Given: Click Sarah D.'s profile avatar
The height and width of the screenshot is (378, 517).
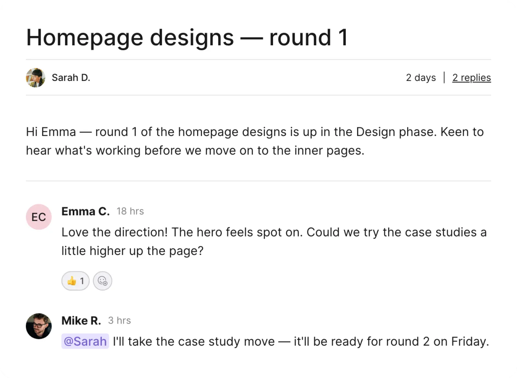Looking at the screenshot, I should point(36,78).
